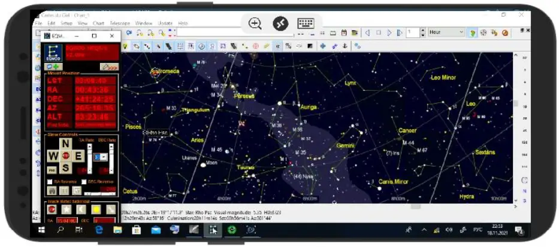This screenshot has height=247, width=559.
Task: Click the orange compass icon in toolbar
Action: [x=505, y=33]
